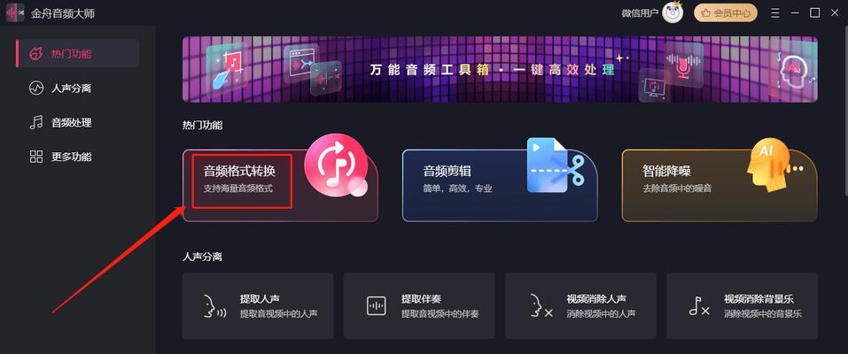Choose 提取人声 tile

click(x=258, y=305)
